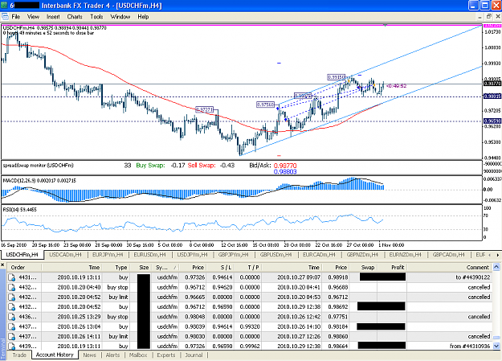The width and height of the screenshot is (502, 361).
Task: Open the Trade terminal tab
Action: point(19,355)
